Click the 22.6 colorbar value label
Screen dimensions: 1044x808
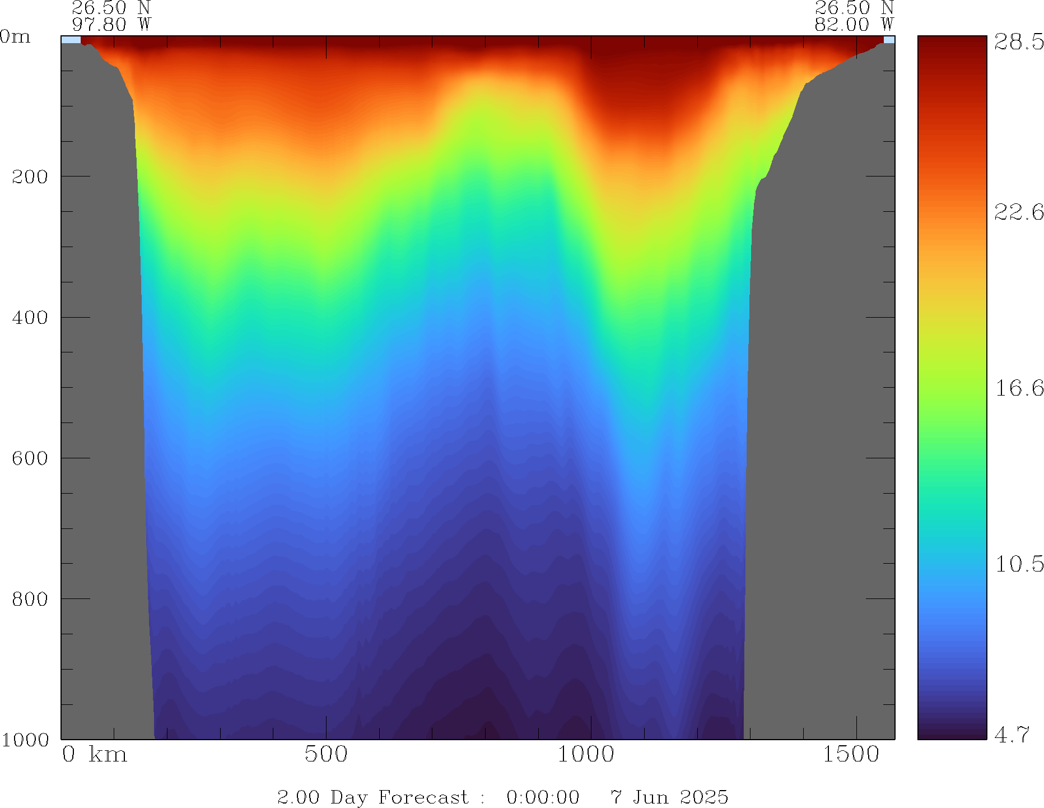[x=1018, y=212]
